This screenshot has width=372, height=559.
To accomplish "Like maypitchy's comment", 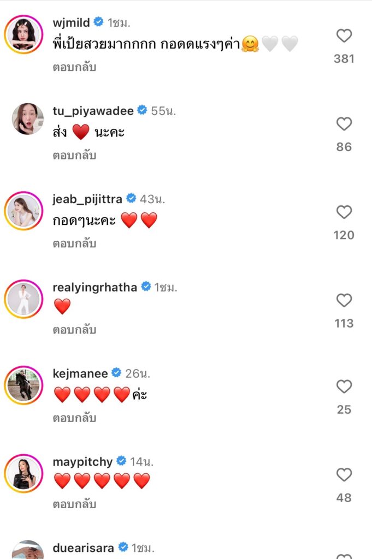I will point(344,475).
